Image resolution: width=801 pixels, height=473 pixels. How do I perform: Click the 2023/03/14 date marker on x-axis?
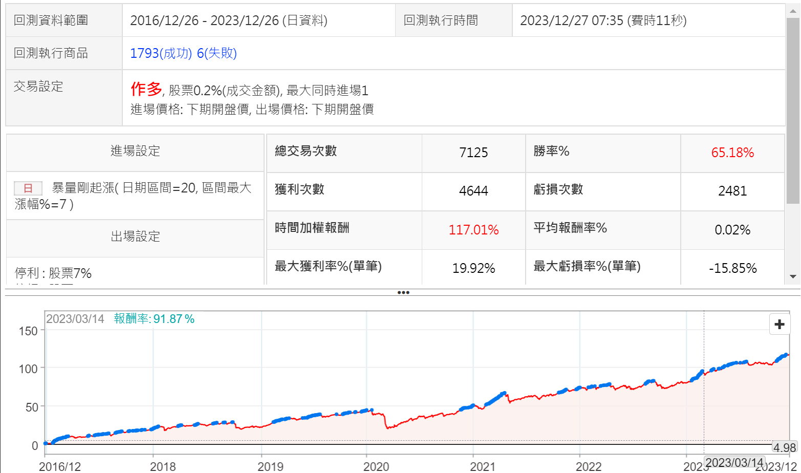click(734, 463)
